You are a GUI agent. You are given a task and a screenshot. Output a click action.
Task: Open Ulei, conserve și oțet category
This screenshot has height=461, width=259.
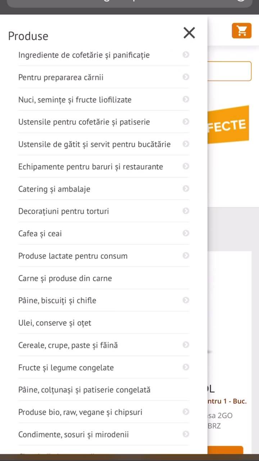click(55, 323)
